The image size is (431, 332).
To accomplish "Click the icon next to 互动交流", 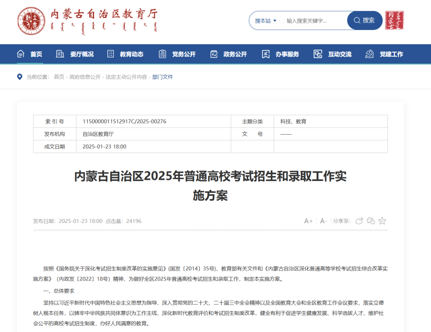I will pyautogui.click(x=317, y=54).
